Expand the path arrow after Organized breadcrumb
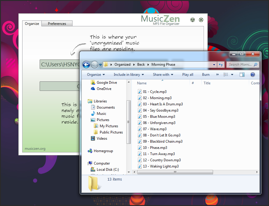 pos(134,65)
